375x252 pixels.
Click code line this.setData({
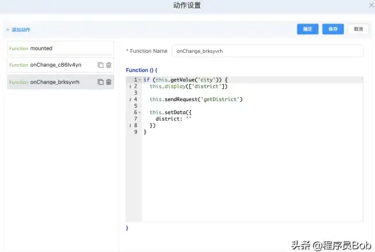coord(170,112)
